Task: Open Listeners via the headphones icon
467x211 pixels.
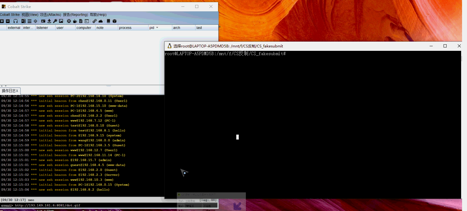Action: (x=15, y=21)
